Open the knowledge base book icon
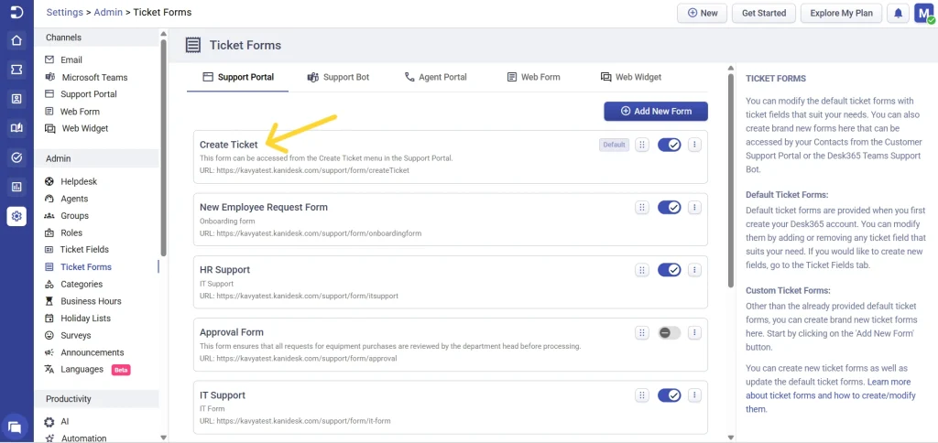Screen dimensions: 938x443 (x=16, y=128)
